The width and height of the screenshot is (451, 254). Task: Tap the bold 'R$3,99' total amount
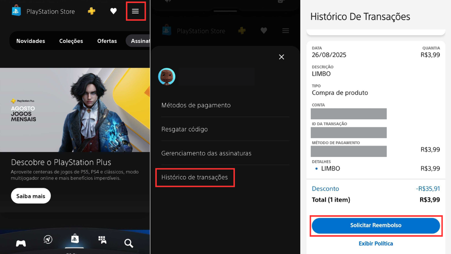(x=430, y=200)
